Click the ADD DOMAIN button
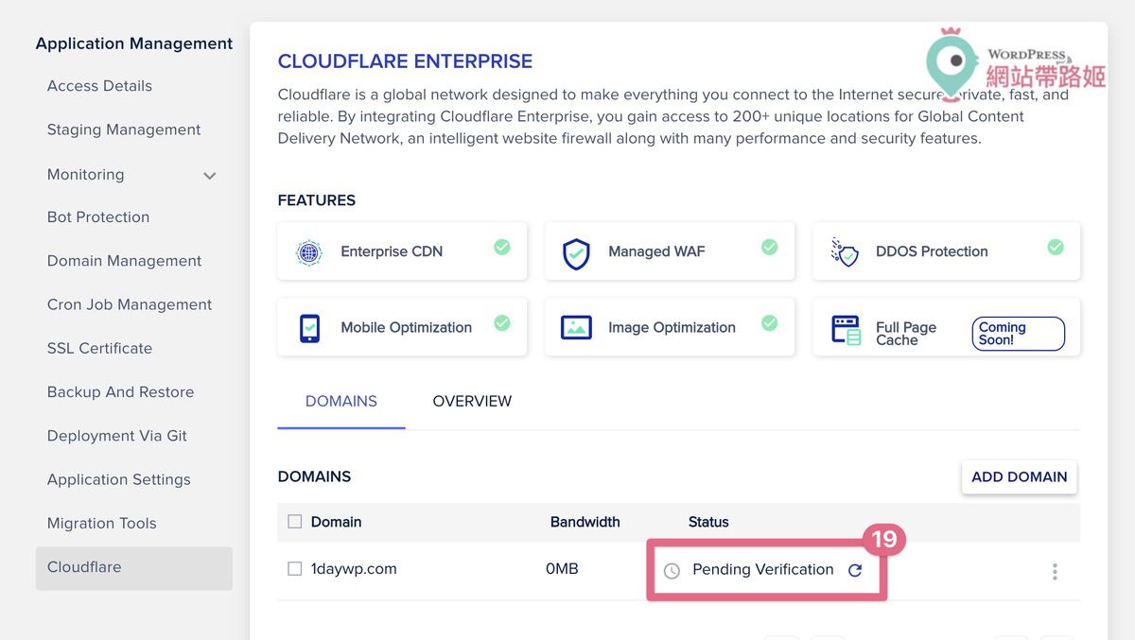 pos(1019,477)
